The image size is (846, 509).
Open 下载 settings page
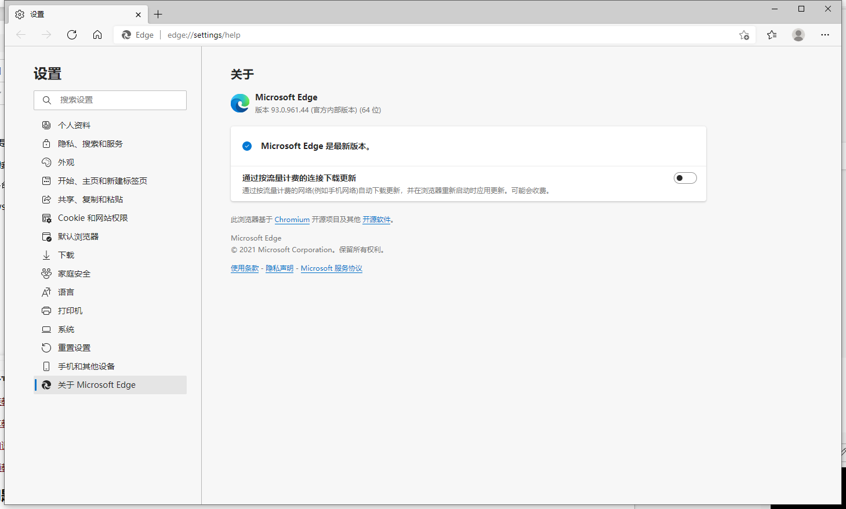tap(66, 255)
